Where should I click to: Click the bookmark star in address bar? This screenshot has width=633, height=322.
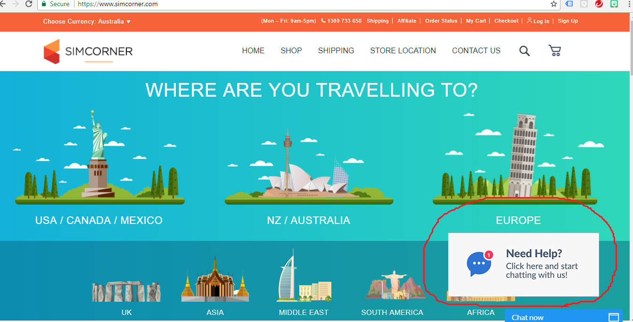tap(554, 4)
